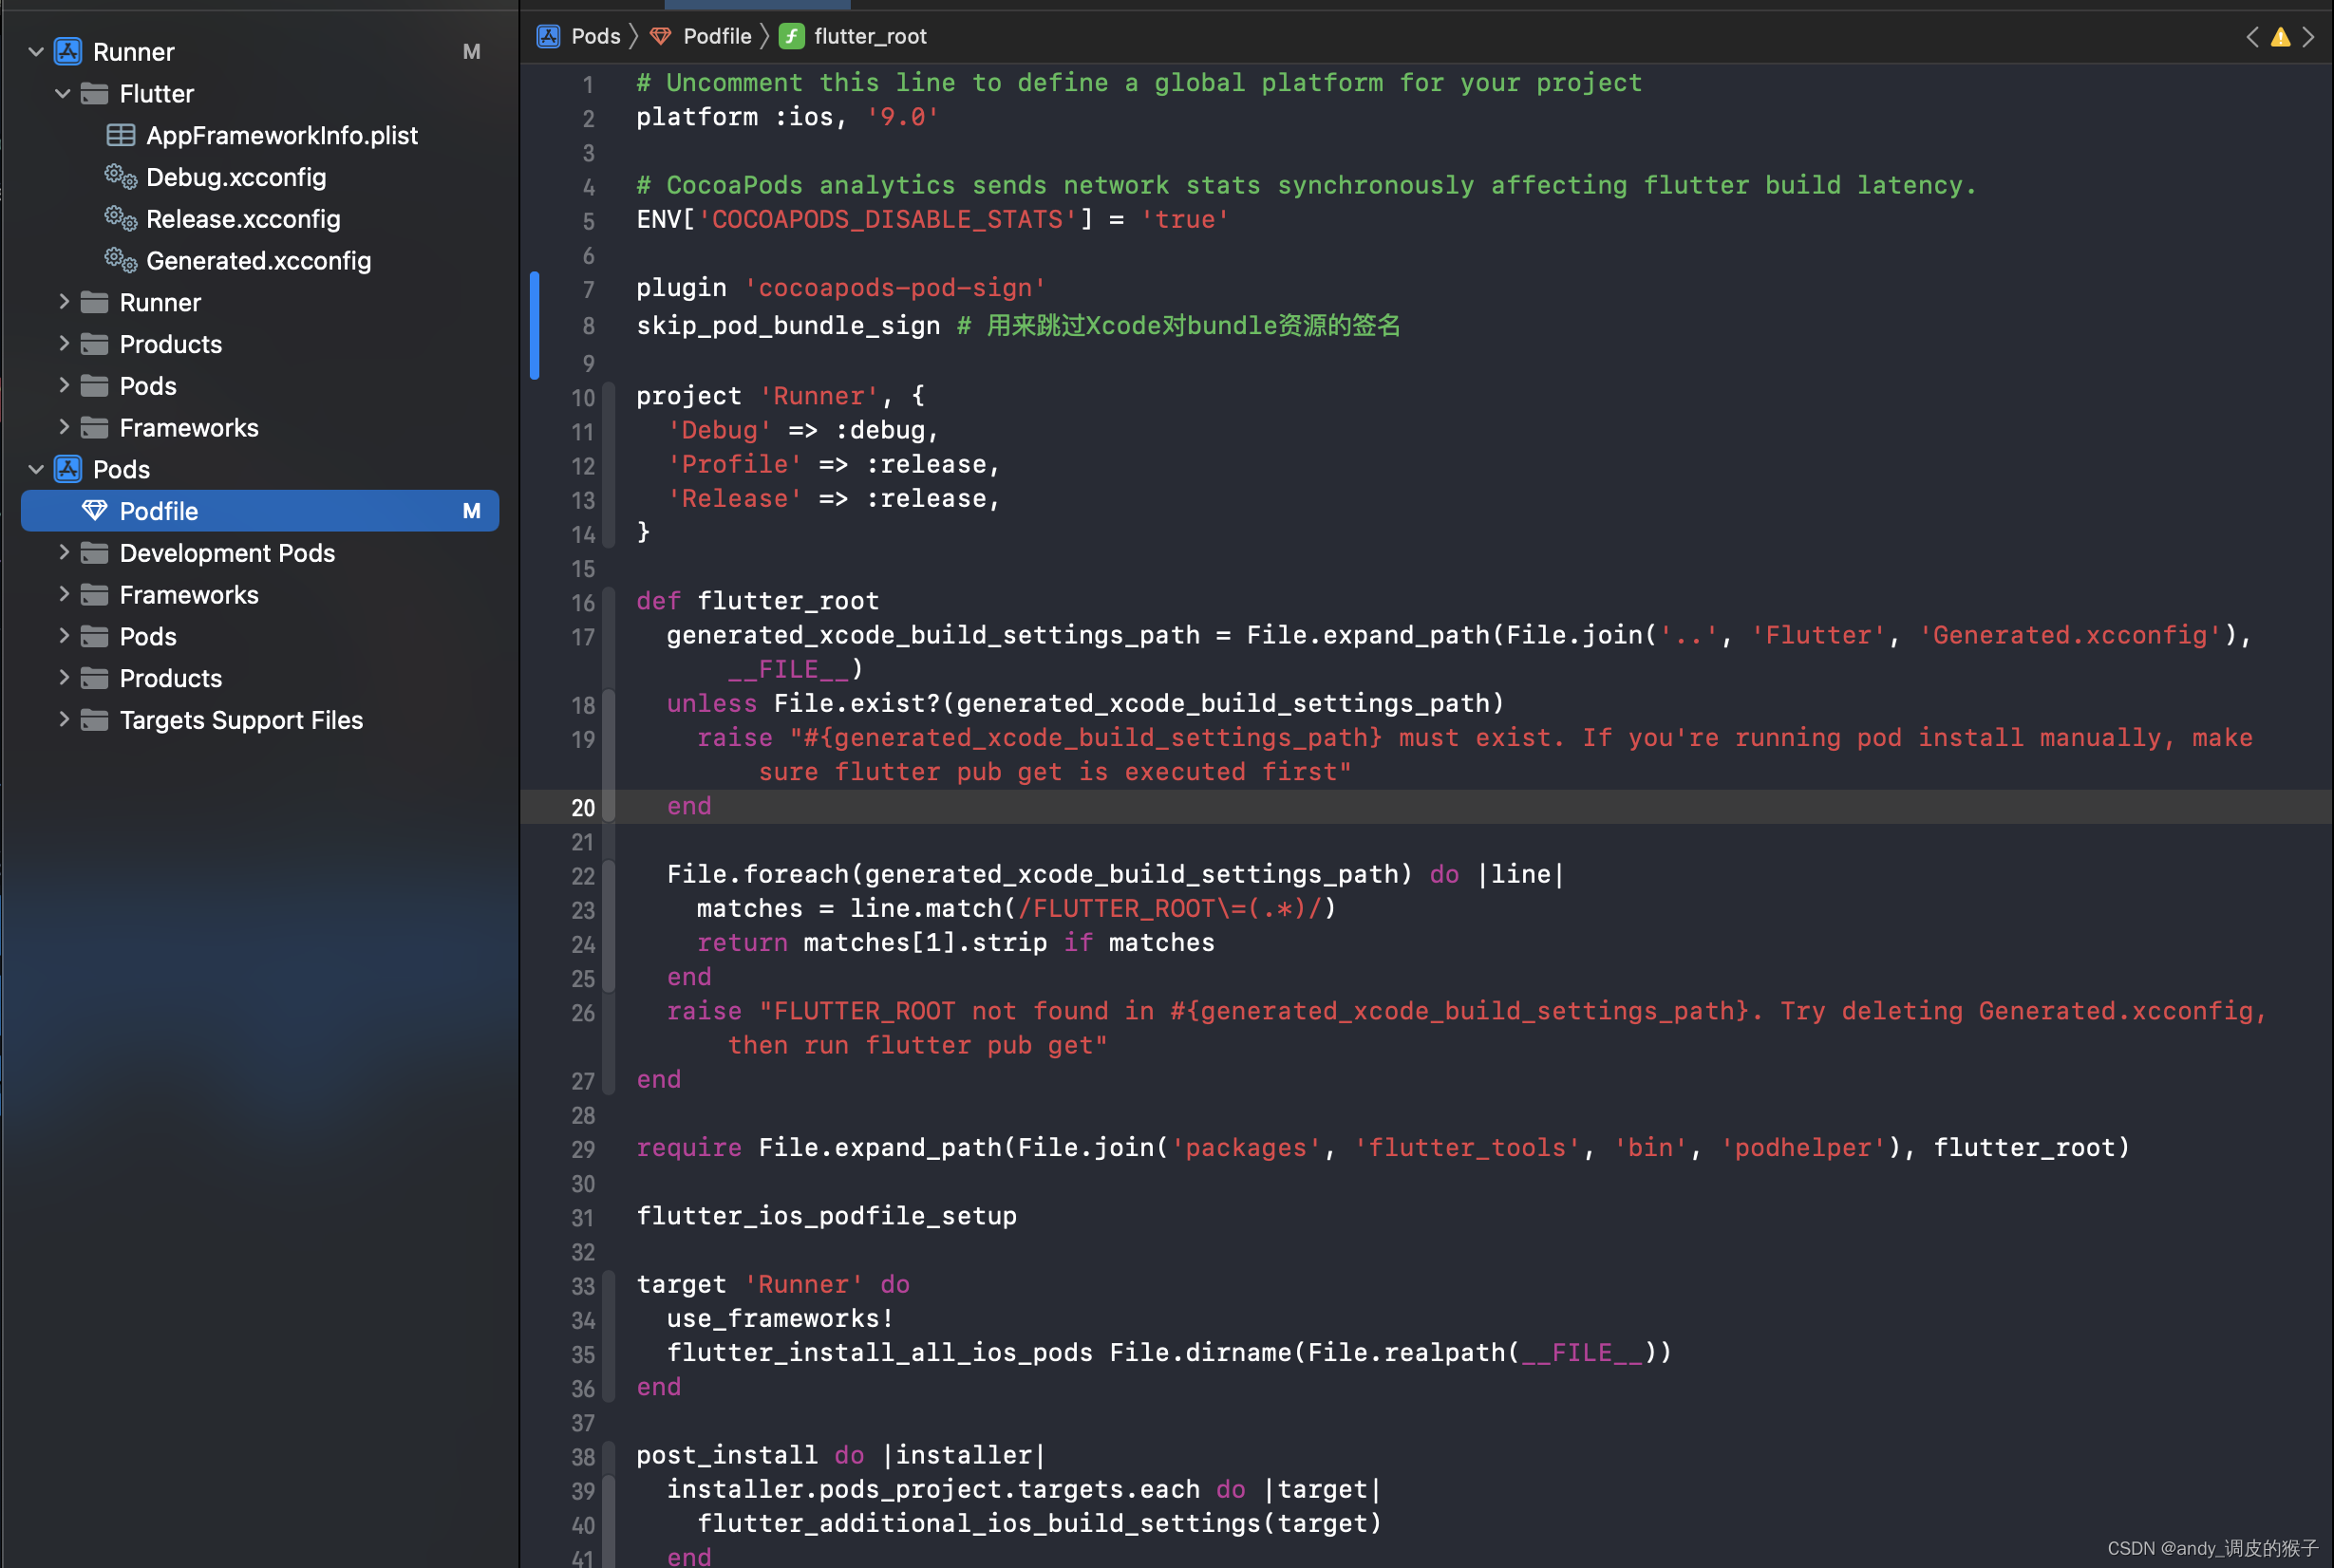2334x1568 pixels.
Task: Click the Debug.xcconfig gear icon
Action: tap(121, 177)
